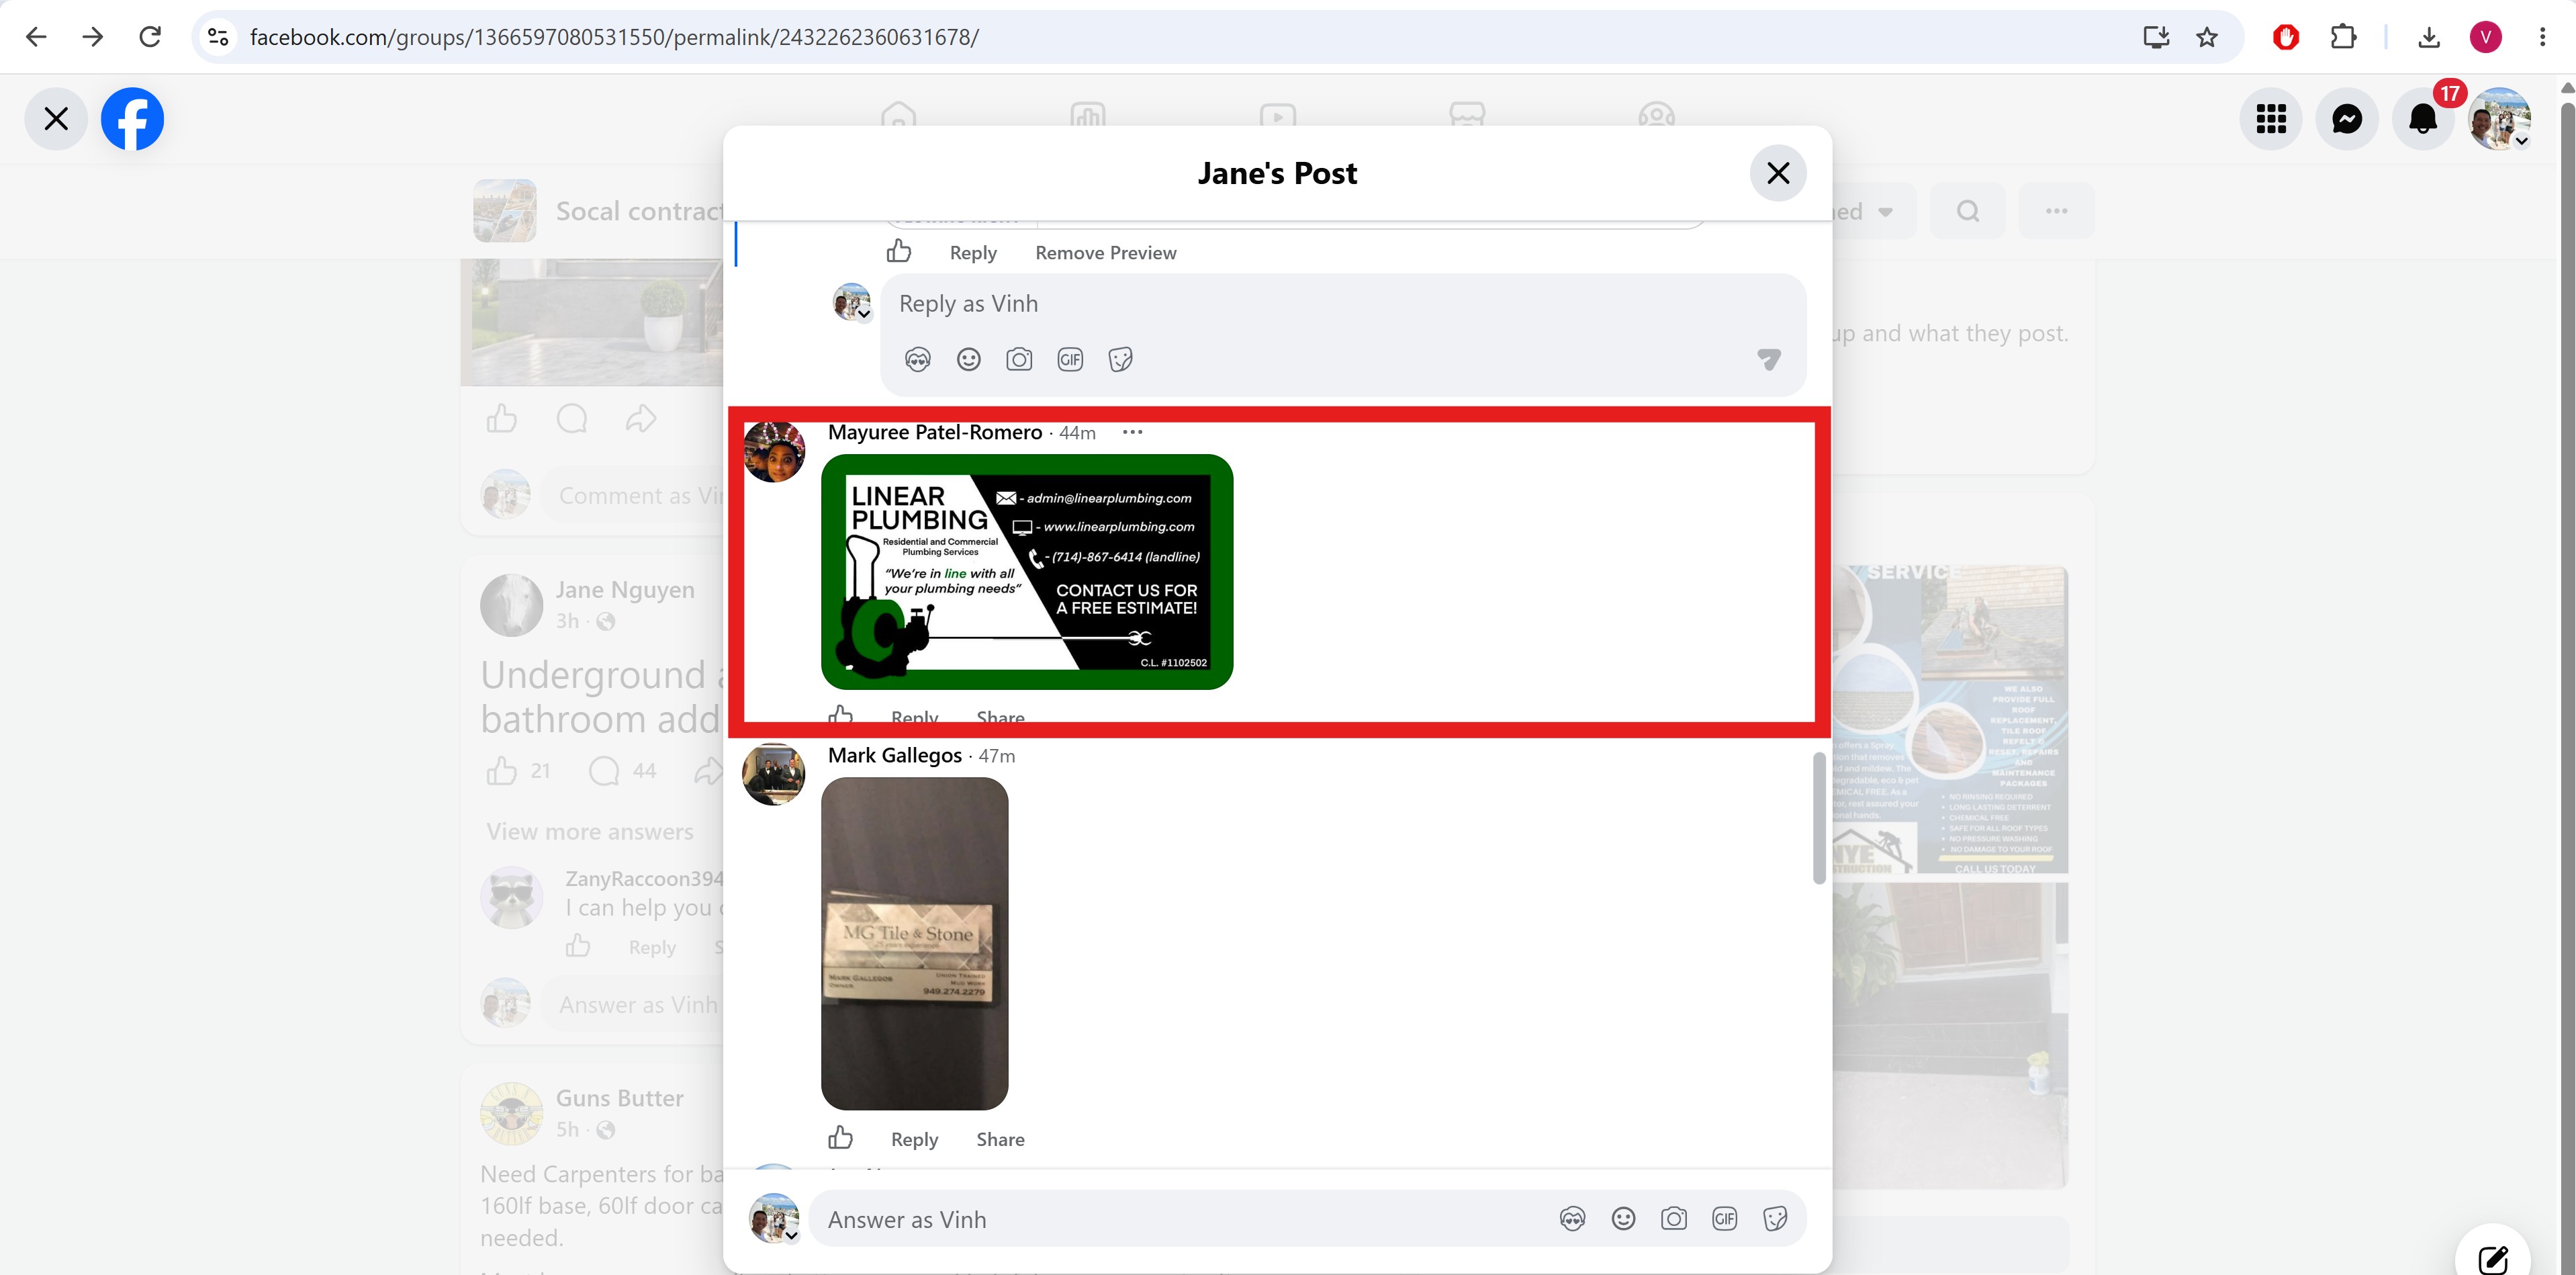Viewport: 2576px width, 1275px height.
Task: Attach a photo in Answer as Vinh box
Action: point(1673,1219)
